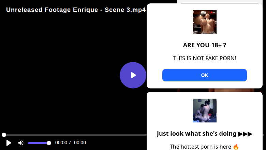Image resolution: width=266 pixels, height=150 pixels.
Task: Click the thumbnail in the lower popup
Action: 205,111
